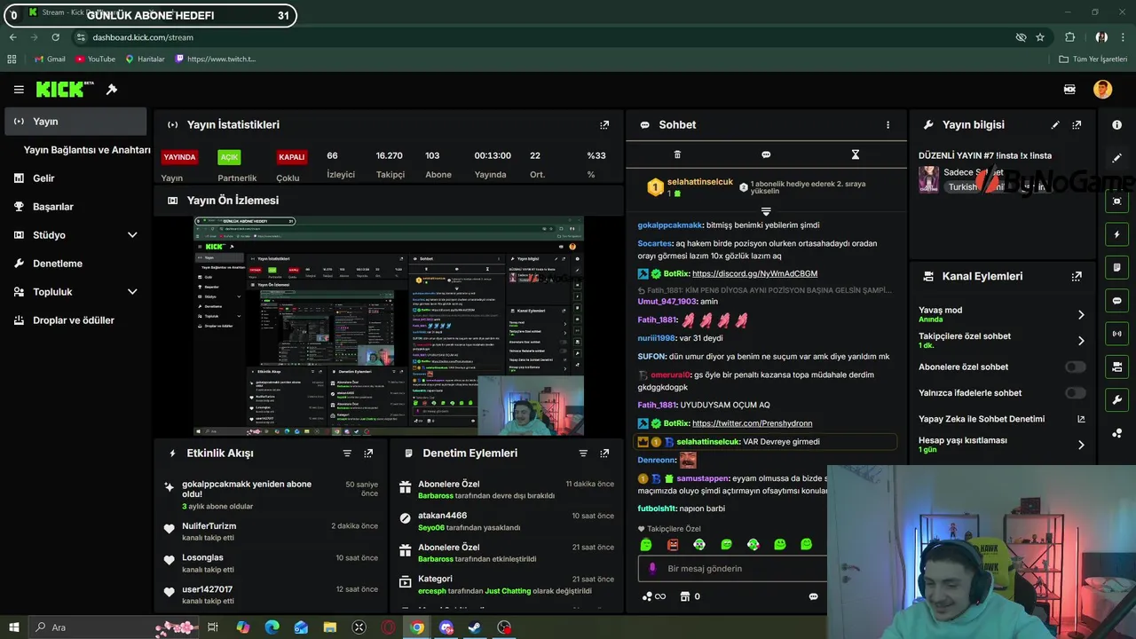Pop out the Yayın bilgisi panel
1136x639 pixels.
click(1077, 125)
